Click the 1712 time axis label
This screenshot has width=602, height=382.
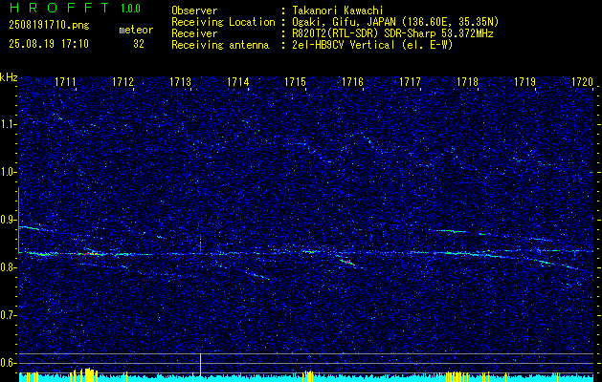pos(123,81)
